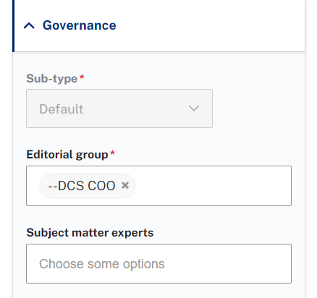This screenshot has height=298, width=317.
Task: Remove the --DCS COO tag
Action: coord(125,185)
